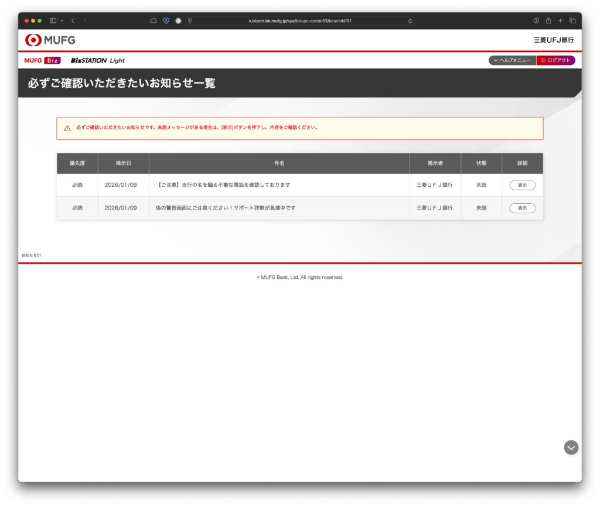The width and height of the screenshot is (600, 506).
Task: Click the ログアウト button
Action: 556,60
